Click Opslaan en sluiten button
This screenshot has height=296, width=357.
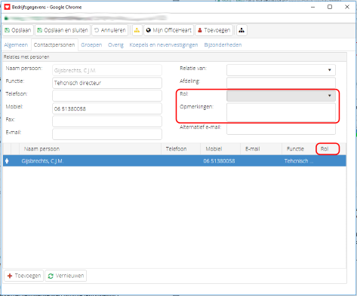click(x=63, y=30)
